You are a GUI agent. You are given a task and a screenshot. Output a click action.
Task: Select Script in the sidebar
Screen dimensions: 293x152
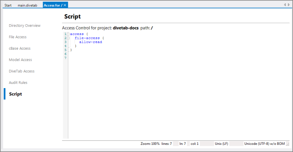coord(15,94)
